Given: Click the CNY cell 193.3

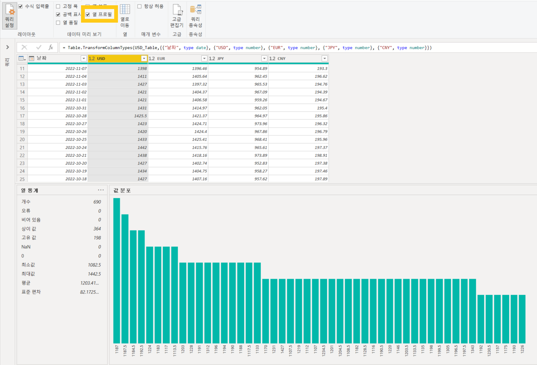Looking at the screenshot, I should pos(298,68).
